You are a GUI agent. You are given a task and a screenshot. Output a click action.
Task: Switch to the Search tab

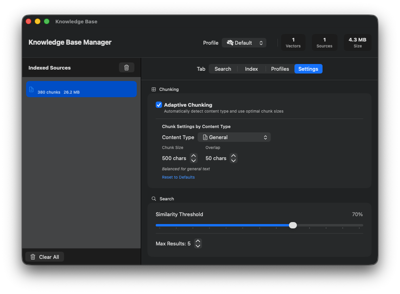(223, 69)
